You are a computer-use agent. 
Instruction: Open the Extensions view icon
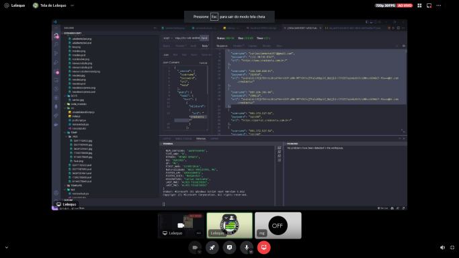(56, 71)
